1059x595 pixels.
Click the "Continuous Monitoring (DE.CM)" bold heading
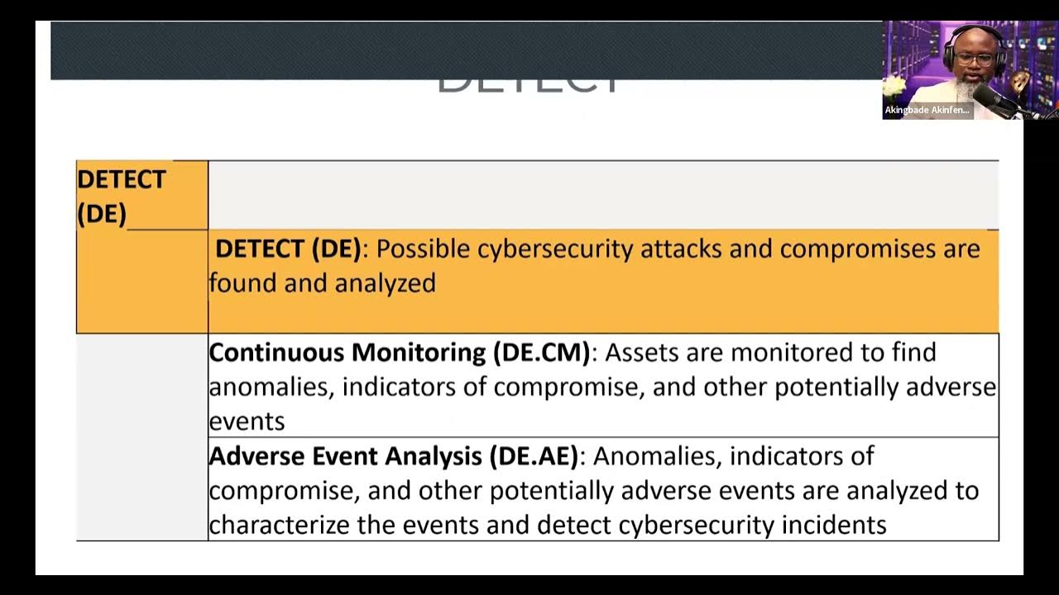(400, 352)
